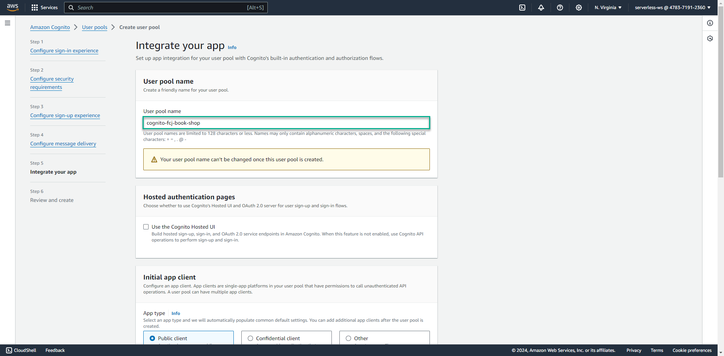Click the top Search input box
This screenshot has height=356, width=724.
[166, 8]
